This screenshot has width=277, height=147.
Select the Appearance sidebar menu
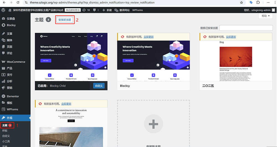(x=15, y=118)
